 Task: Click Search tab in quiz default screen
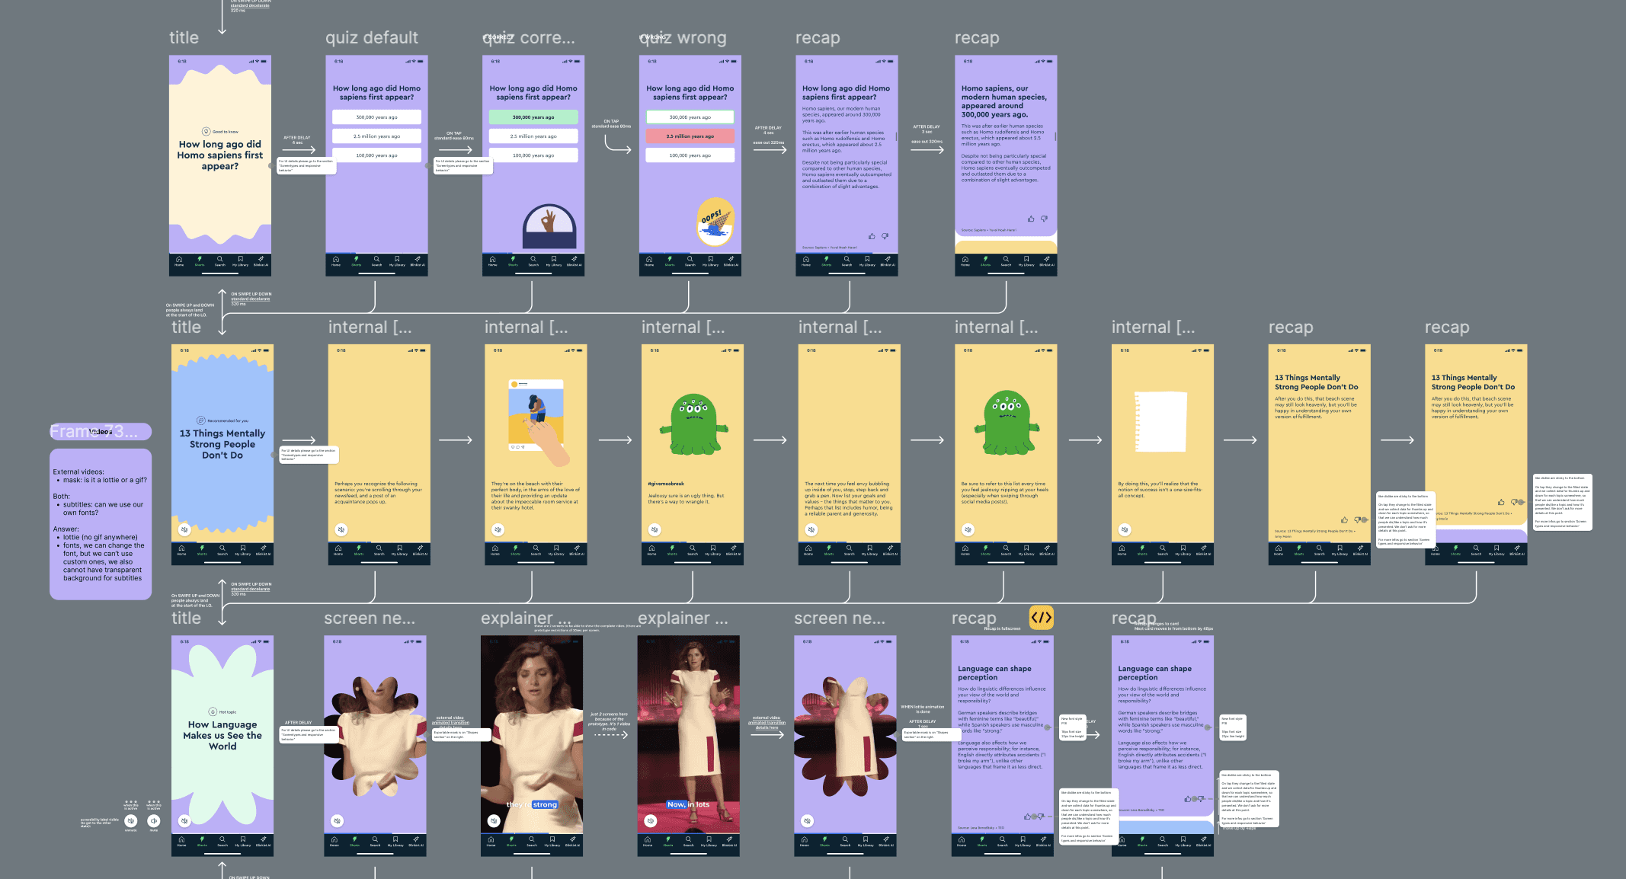(x=376, y=261)
